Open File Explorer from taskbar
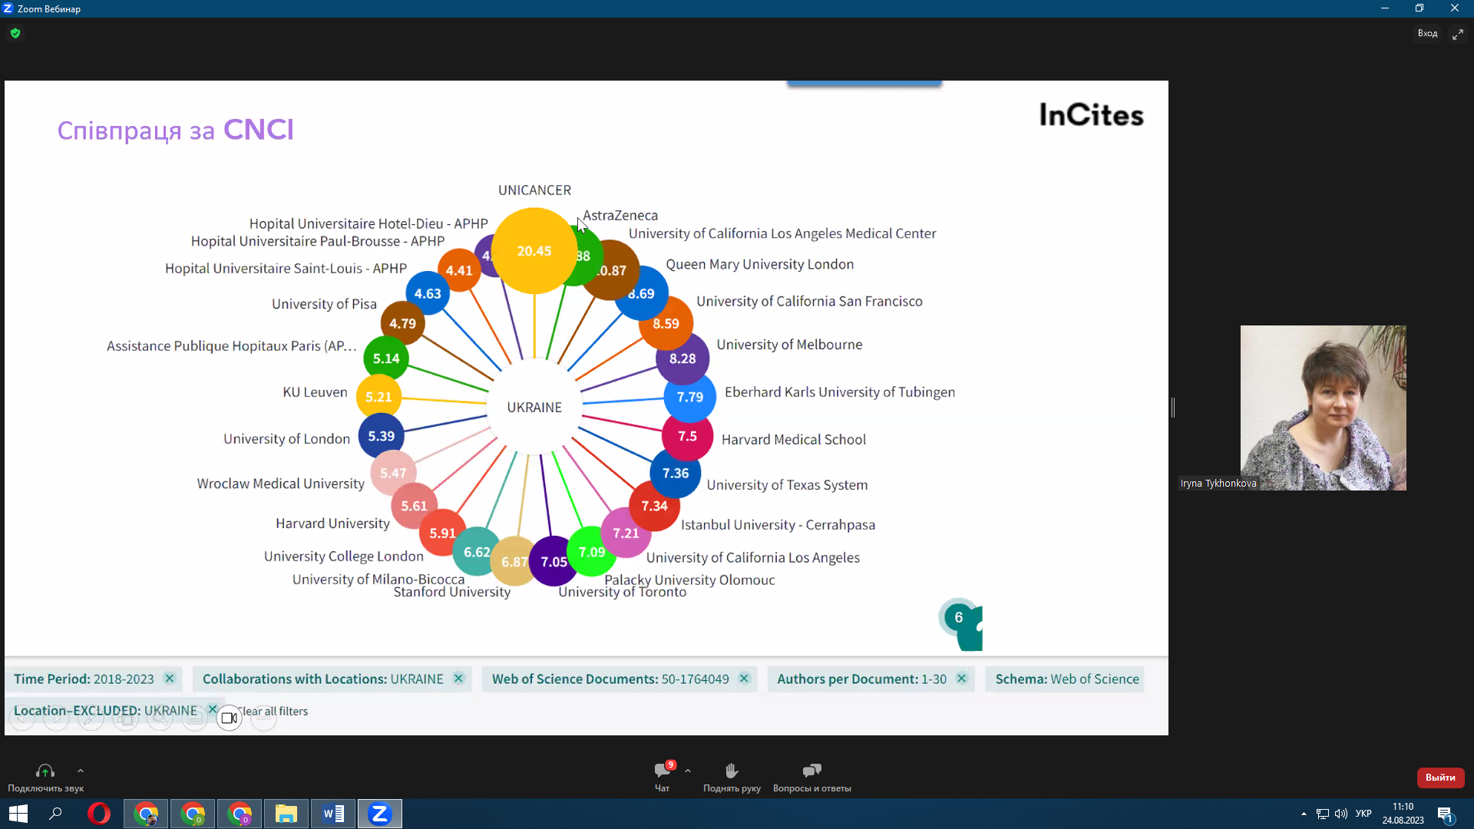The width and height of the screenshot is (1474, 829). (286, 814)
